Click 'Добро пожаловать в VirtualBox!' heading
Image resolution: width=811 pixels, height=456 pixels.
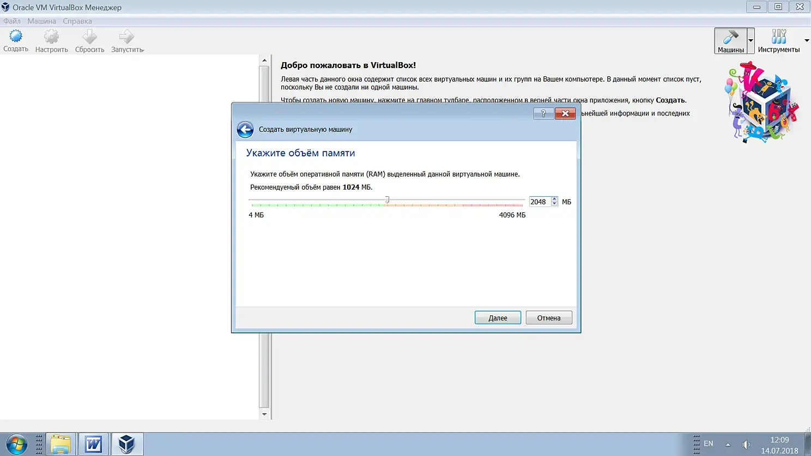coord(348,65)
